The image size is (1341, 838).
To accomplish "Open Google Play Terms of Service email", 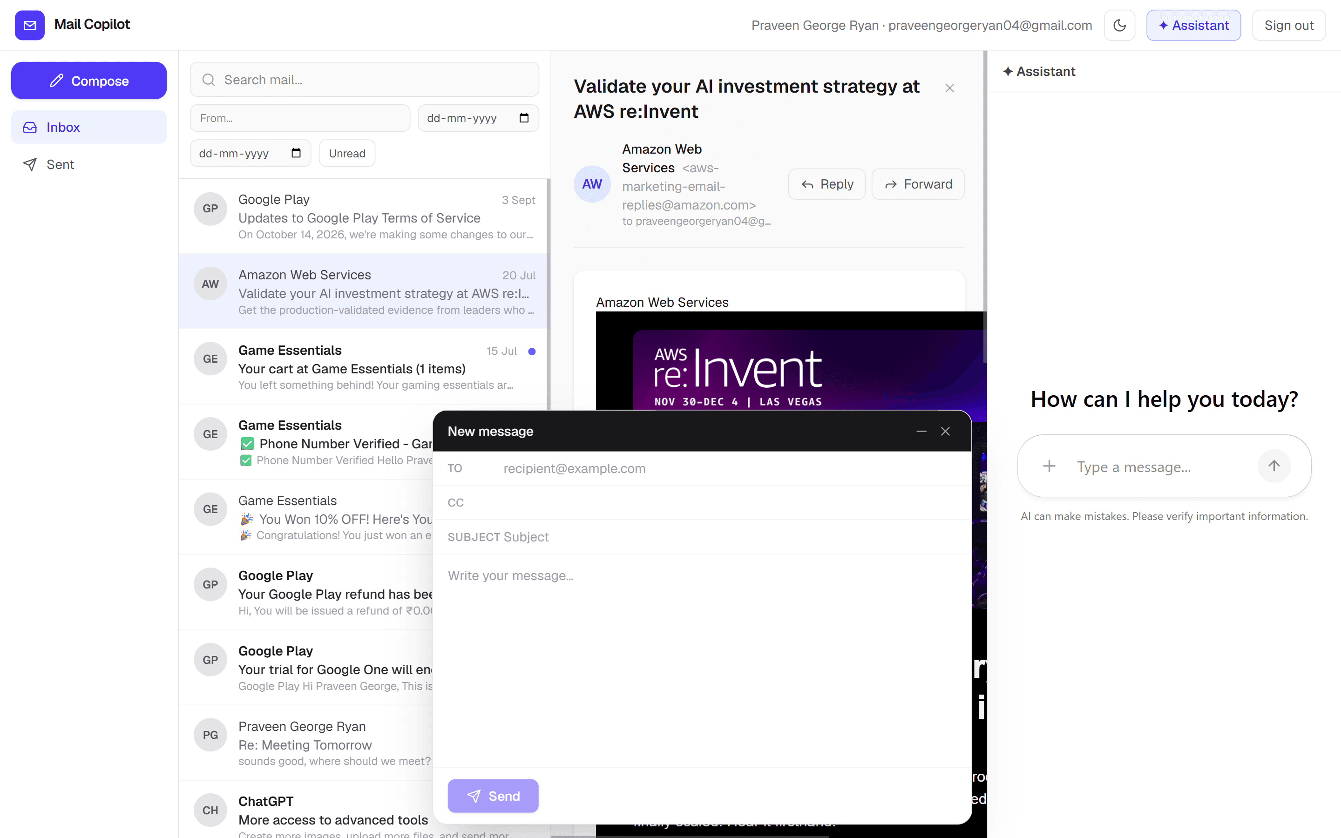I will 363,216.
